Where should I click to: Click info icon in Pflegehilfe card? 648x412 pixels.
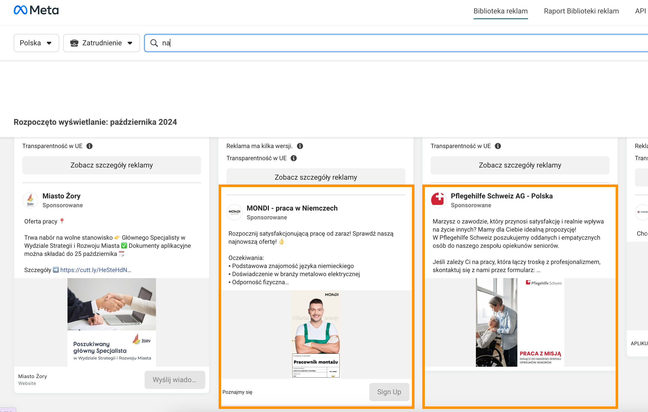(x=498, y=146)
